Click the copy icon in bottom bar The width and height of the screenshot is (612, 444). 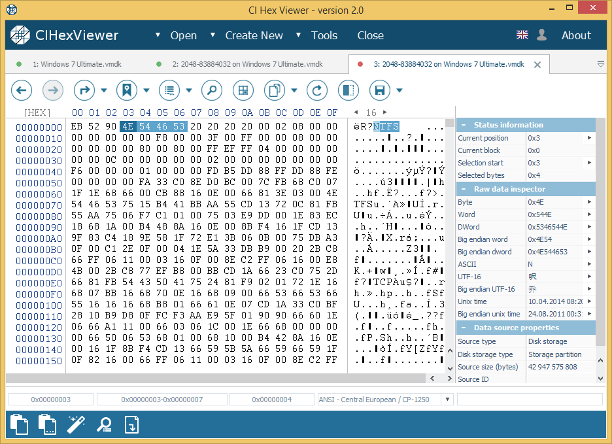pyautogui.click(x=19, y=424)
